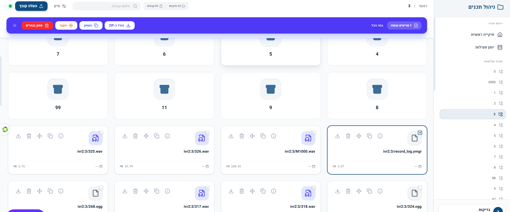Screen dimensions: 510x212
Task: Download the ivr2:3/record_log.ymgr file
Action: click(337, 136)
